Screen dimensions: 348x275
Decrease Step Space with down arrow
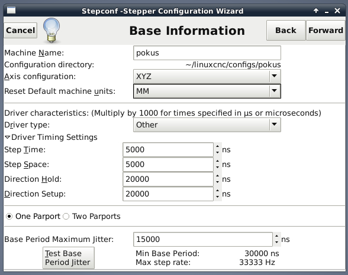click(218, 167)
